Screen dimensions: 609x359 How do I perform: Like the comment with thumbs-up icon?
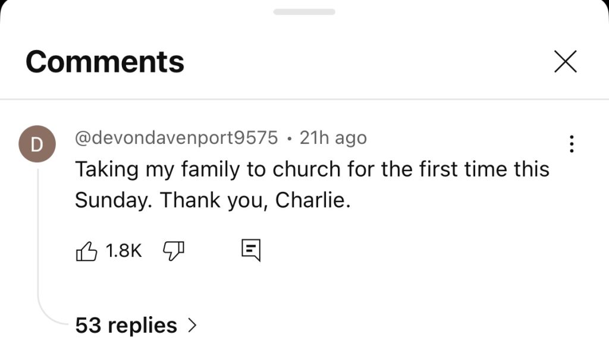tap(87, 251)
